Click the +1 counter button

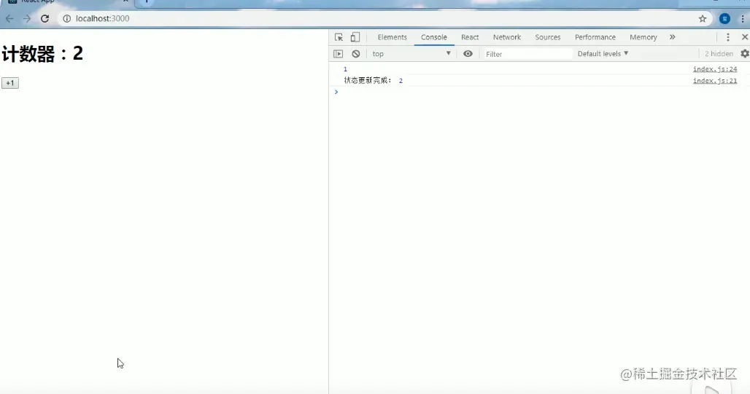point(10,83)
